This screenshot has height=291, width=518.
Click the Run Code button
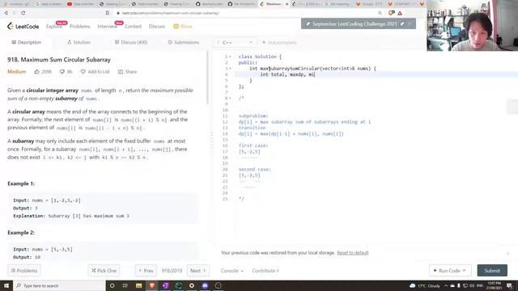450,271
